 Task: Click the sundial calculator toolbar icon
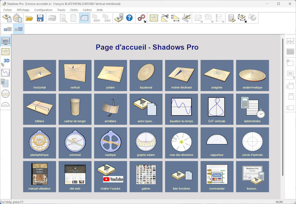click(x=119, y=18)
